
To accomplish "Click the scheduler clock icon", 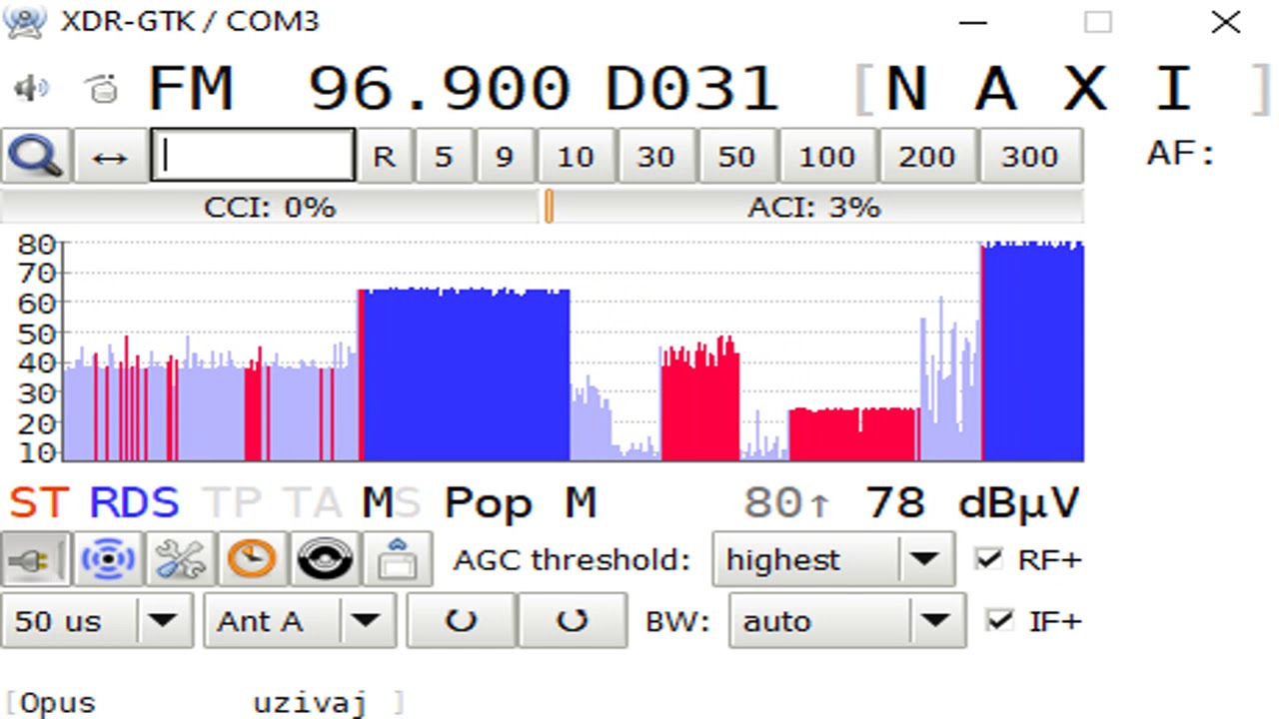I will click(x=253, y=559).
